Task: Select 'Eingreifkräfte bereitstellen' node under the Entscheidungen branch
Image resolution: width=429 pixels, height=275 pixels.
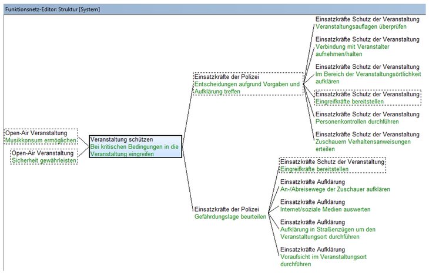Action: coord(367,98)
